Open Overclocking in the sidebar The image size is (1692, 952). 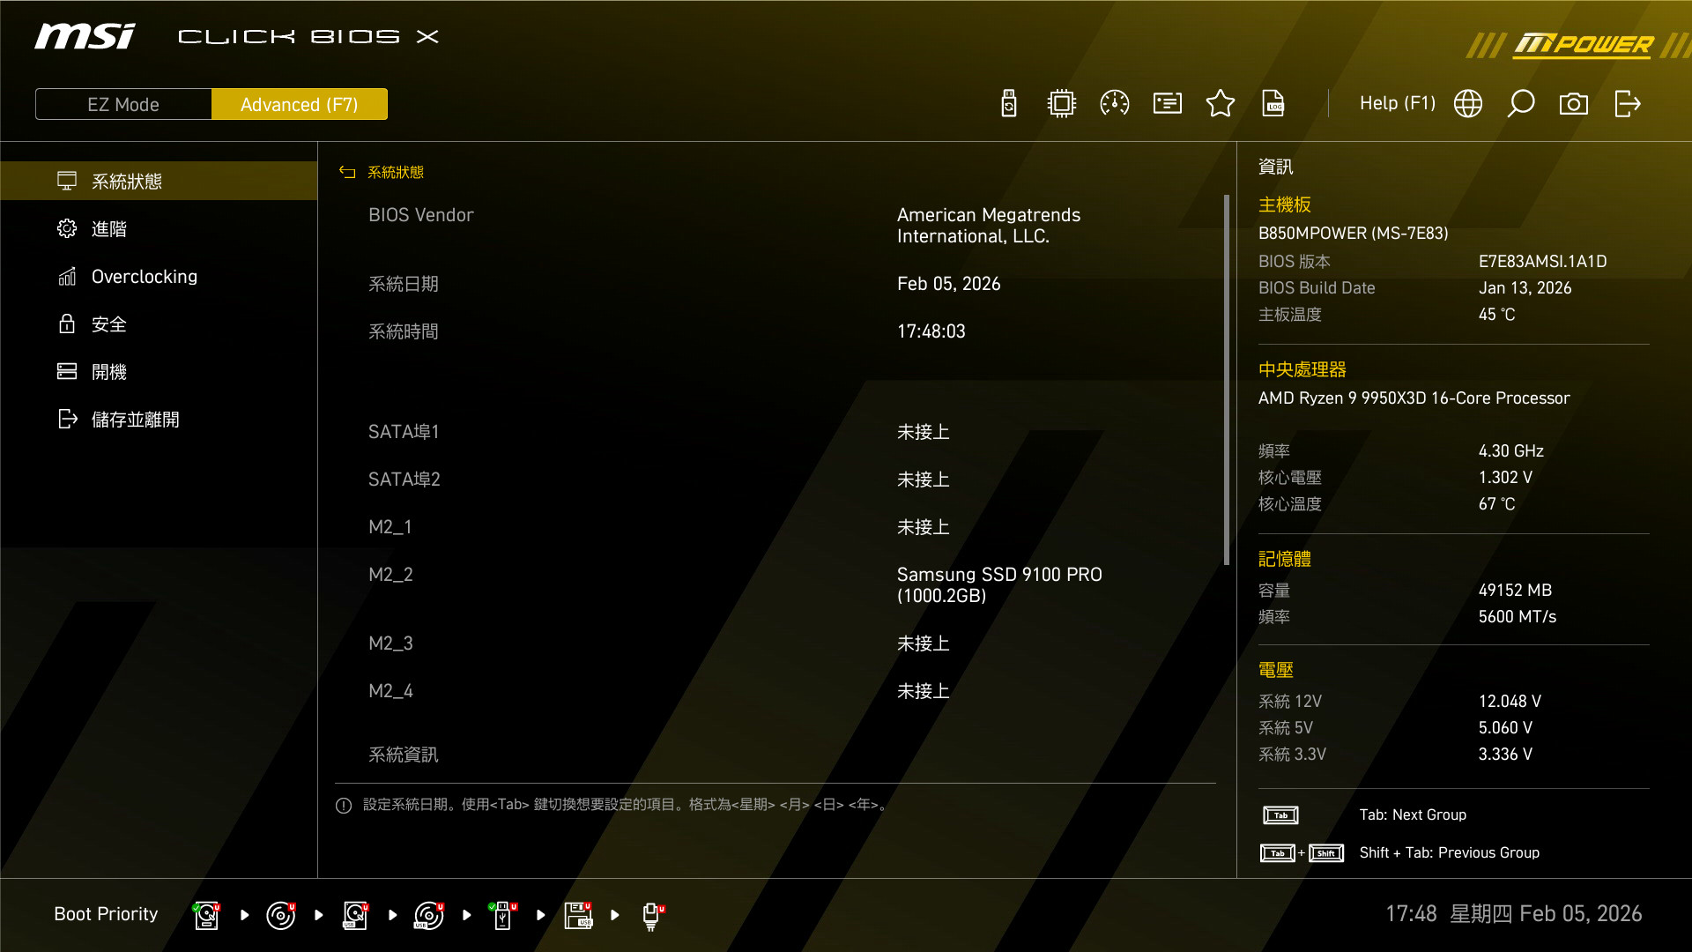[x=145, y=277]
